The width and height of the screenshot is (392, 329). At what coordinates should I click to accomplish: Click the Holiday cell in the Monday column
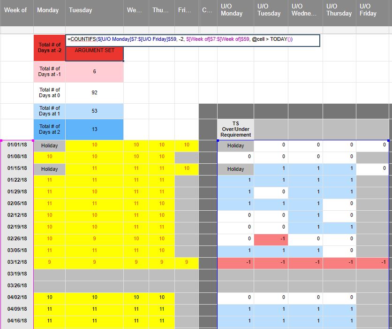point(49,145)
